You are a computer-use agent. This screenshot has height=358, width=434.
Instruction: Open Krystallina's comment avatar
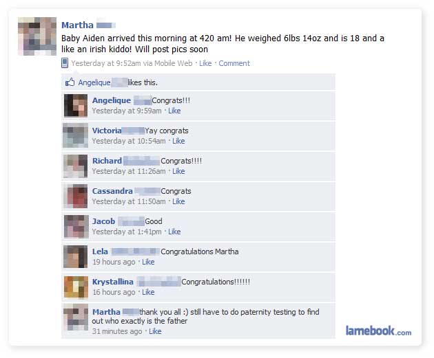pyautogui.click(x=76, y=287)
